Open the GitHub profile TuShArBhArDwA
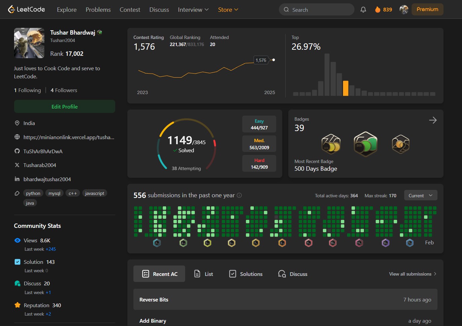The height and width of the screenshot is (326, 462). coord(43,151)
